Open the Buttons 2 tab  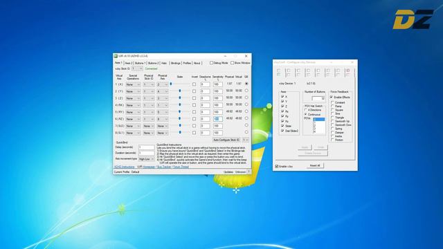point(153,63)
